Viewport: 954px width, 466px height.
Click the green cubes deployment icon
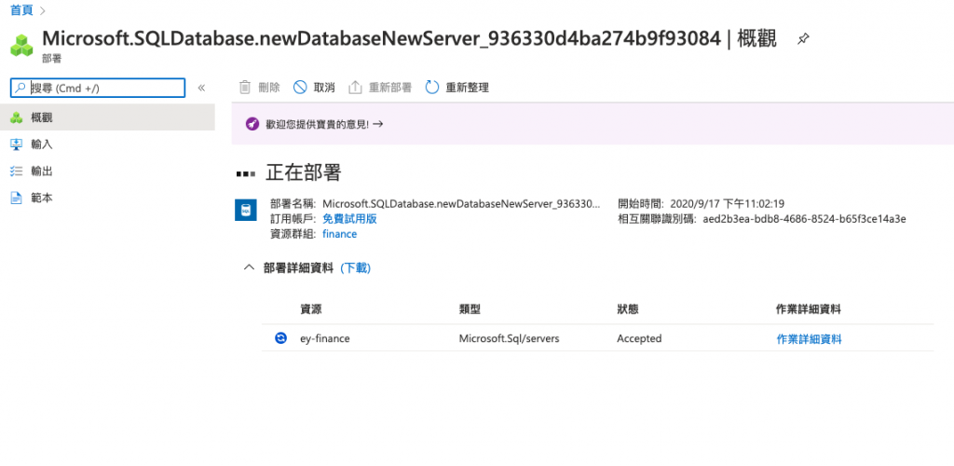[x=22, y=45]
